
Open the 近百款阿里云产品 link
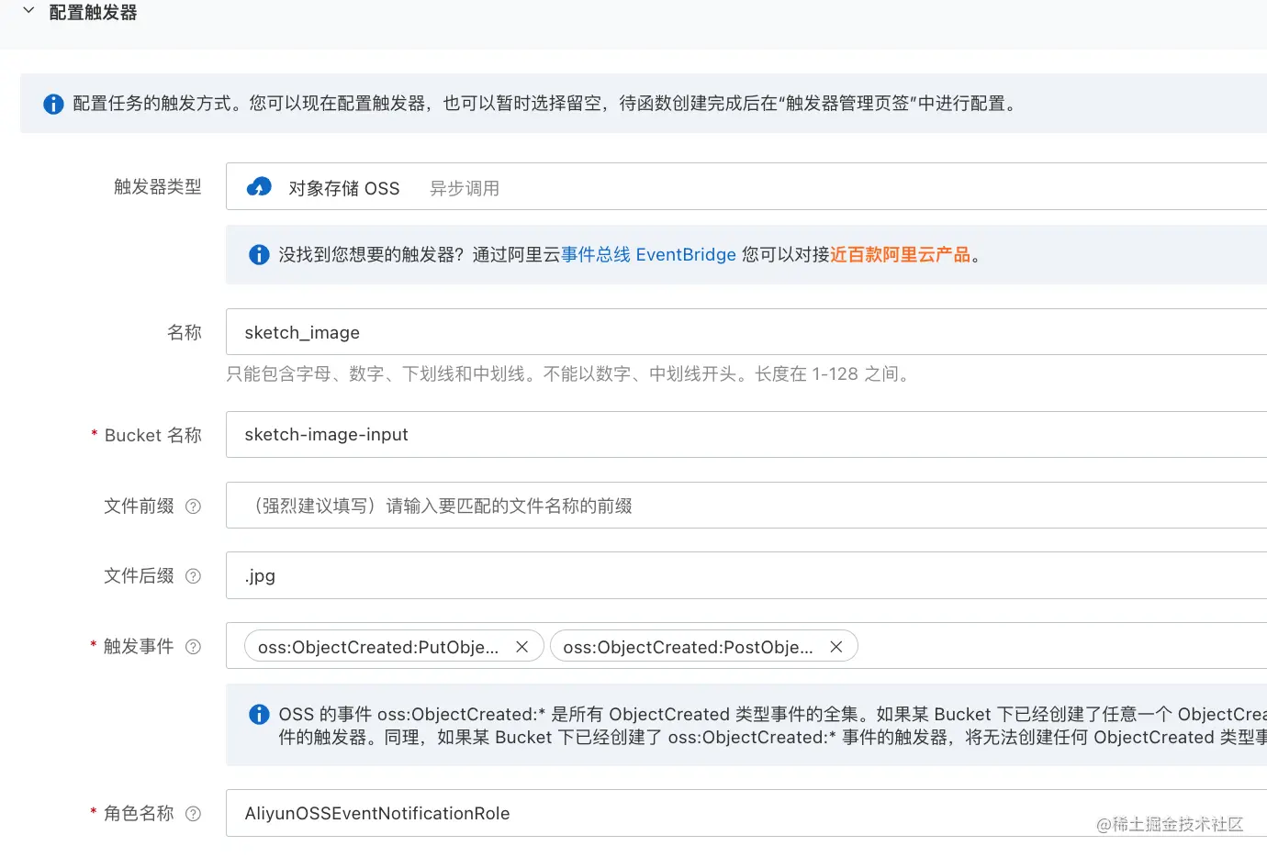[900, 254]
